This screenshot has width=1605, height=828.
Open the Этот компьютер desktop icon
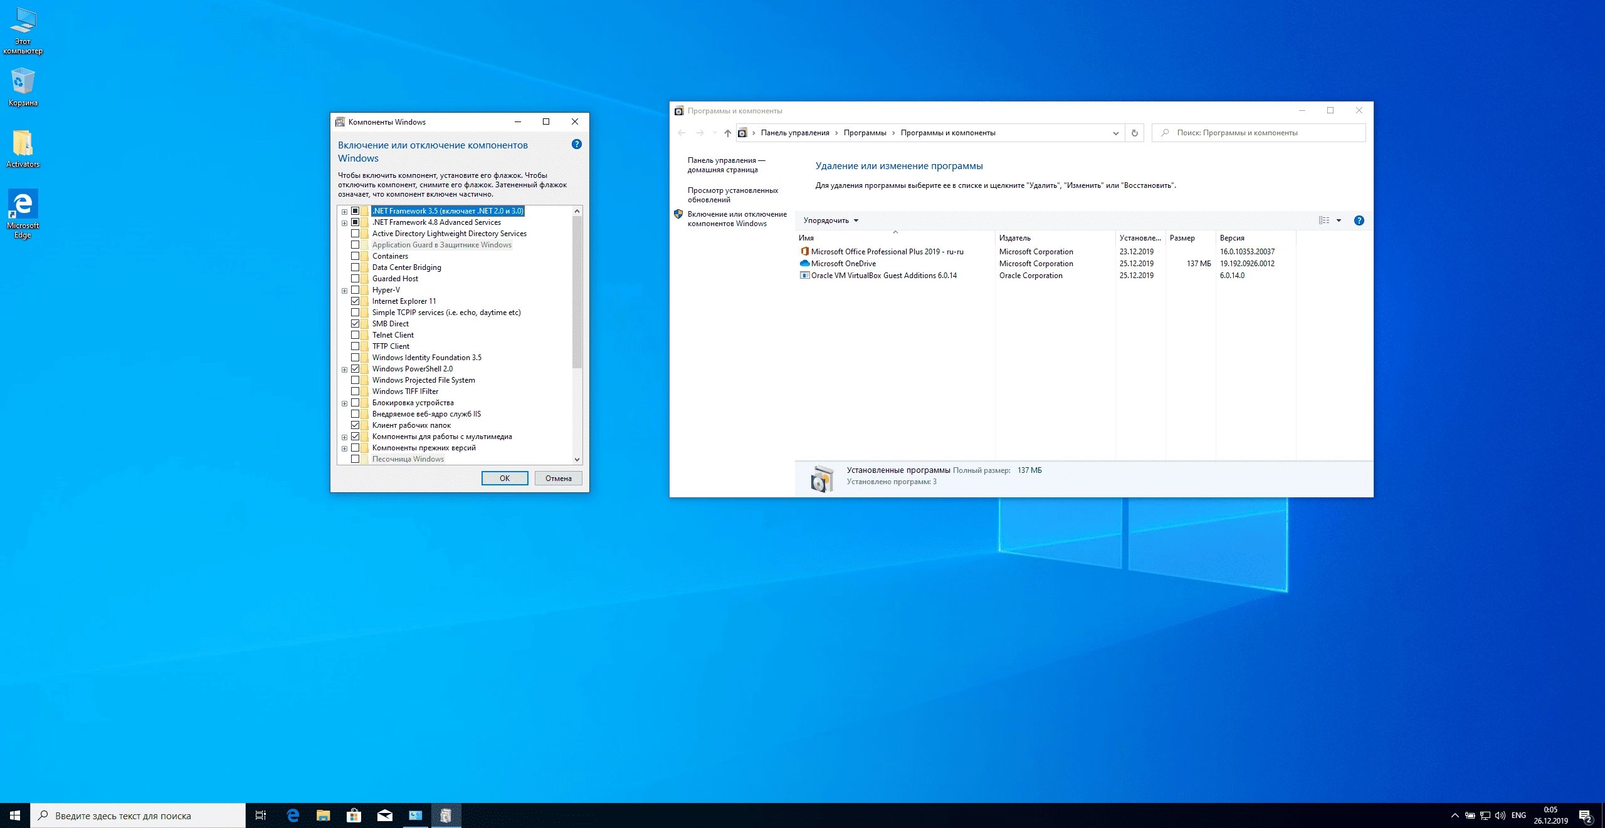point(23,31)
